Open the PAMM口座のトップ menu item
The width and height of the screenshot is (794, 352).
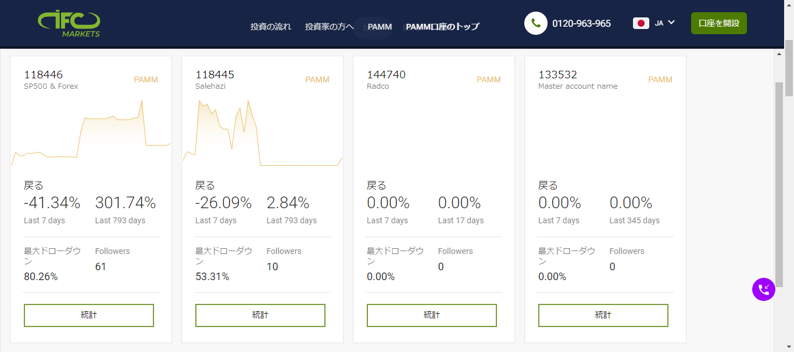coord(442,27)
